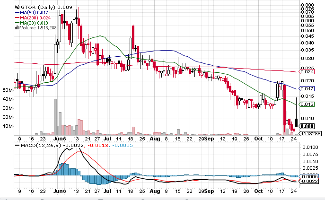
Task: Click the 0.020 price axis label
Action: click(x=307, y=81)
